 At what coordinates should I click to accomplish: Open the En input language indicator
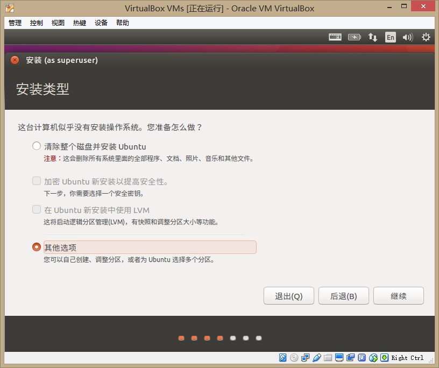point(391,37)
